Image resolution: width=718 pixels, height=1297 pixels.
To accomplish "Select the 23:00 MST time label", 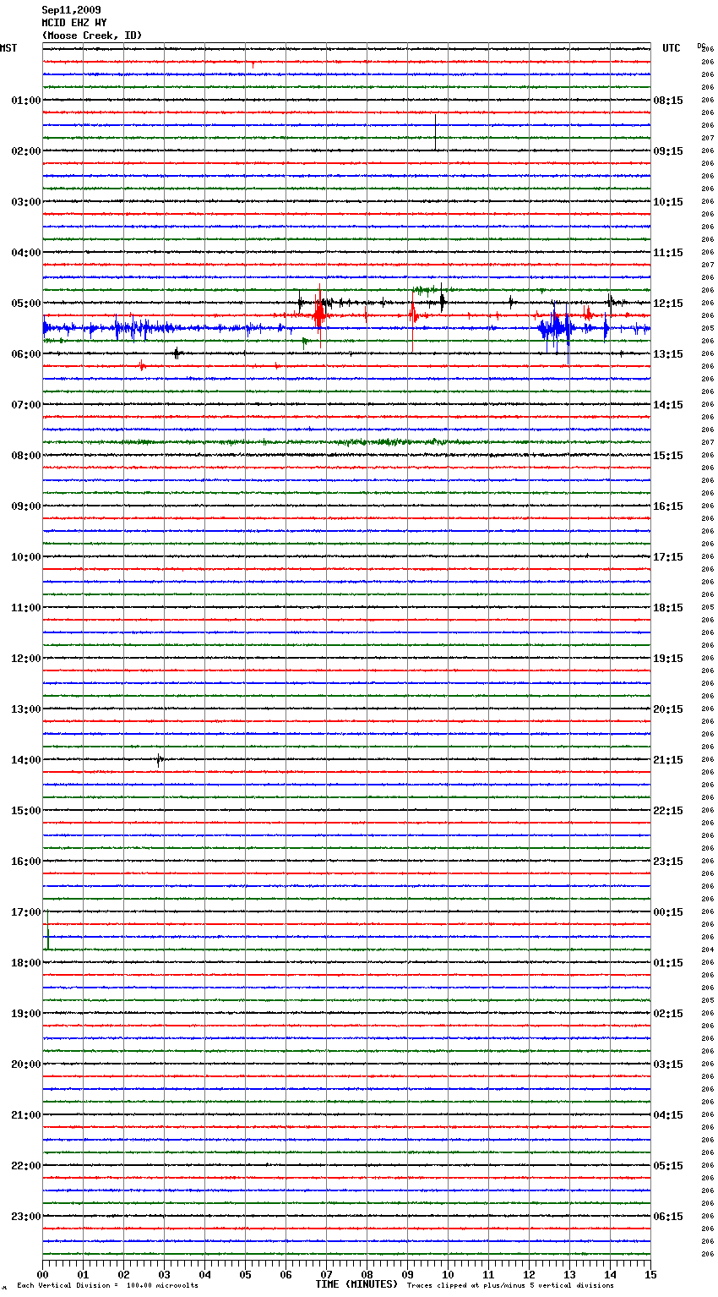I will (x=26, y=1217).
